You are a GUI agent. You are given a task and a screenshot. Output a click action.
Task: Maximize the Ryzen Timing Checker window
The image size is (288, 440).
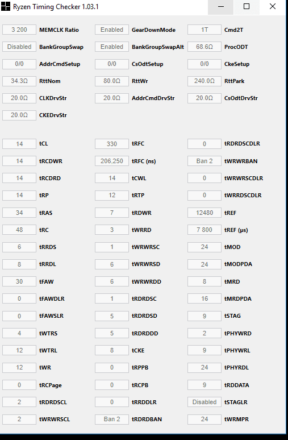(247, 6)
